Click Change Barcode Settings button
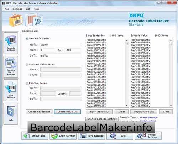The width and height of the screenshot is (178, 144). pyautogui.click(x=102, y=119)
